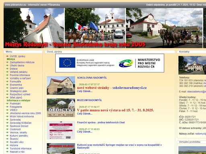Open Finanční správa phone change article
This screenshot has width=206, height=154.
(x=101, y=122)
